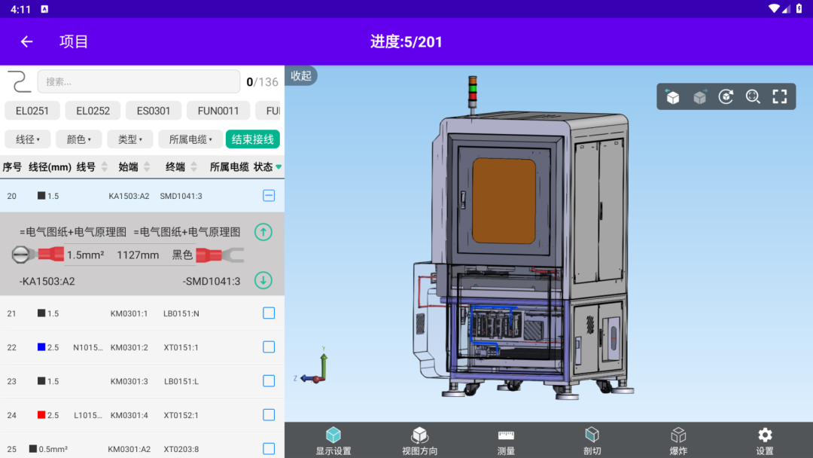Click the -KA1503:A2 start terminal label

[47, 281]
